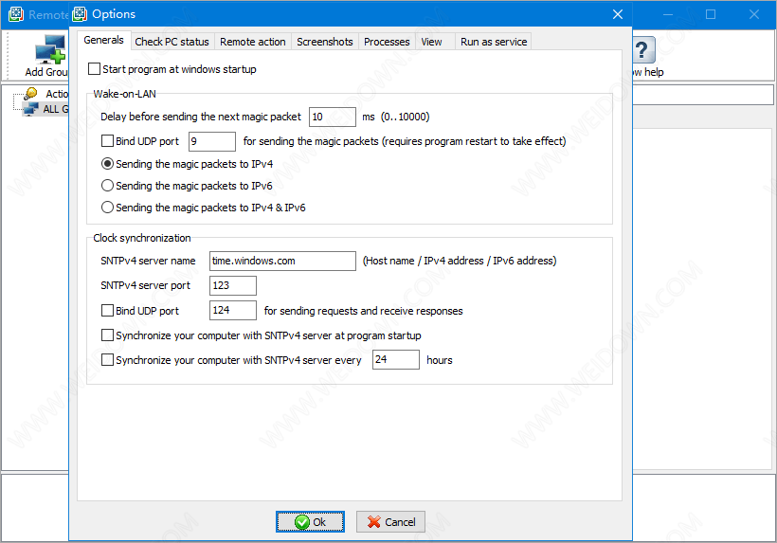Close the Options dialog

[618, 14]
